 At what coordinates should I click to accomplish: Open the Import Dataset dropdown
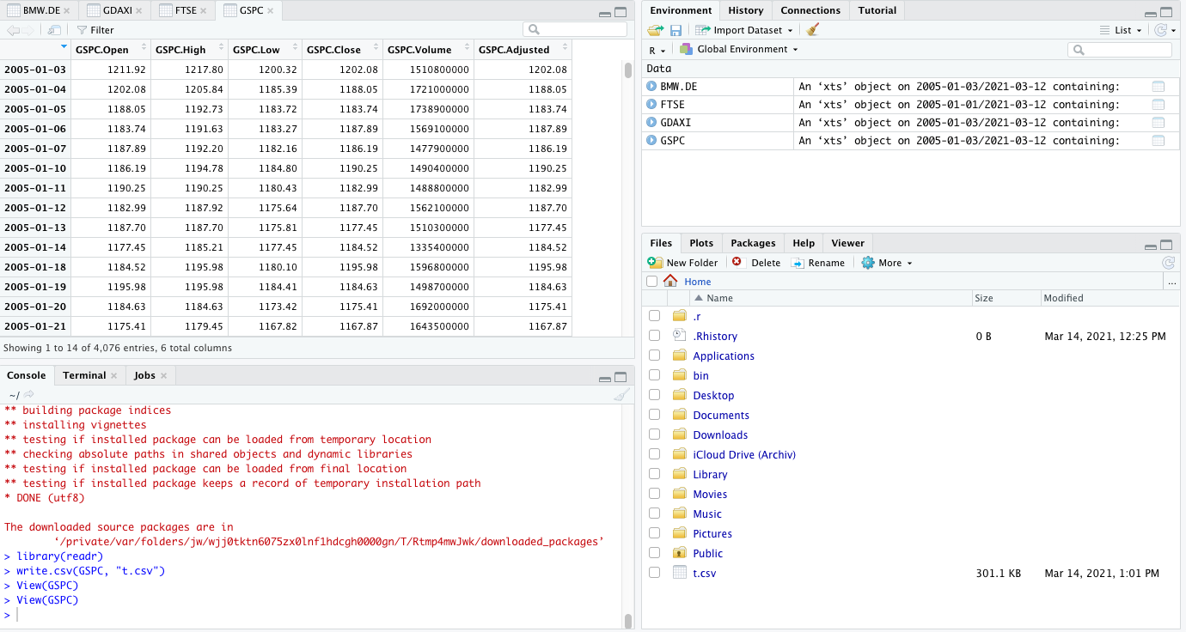(744, 30)
